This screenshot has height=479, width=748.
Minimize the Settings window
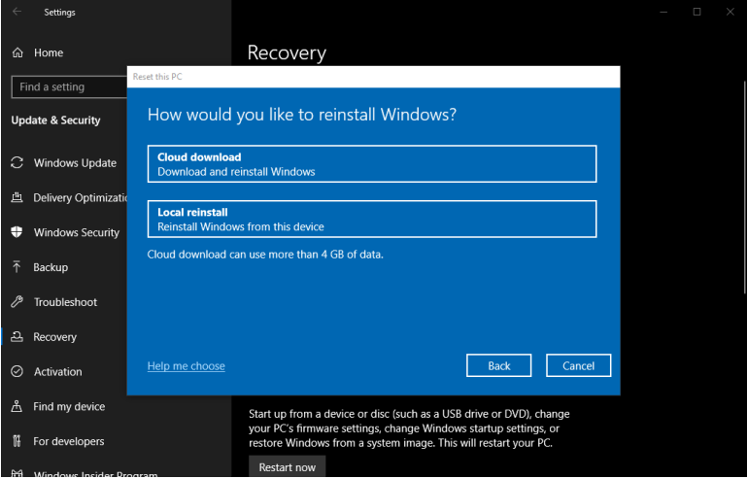coord(663,12)
